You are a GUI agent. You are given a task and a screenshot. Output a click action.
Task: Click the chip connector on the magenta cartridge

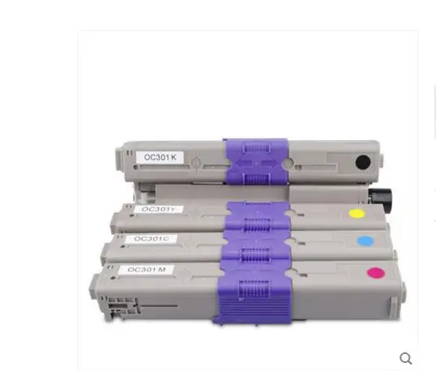pyautogui.click(x=122, y=306)
